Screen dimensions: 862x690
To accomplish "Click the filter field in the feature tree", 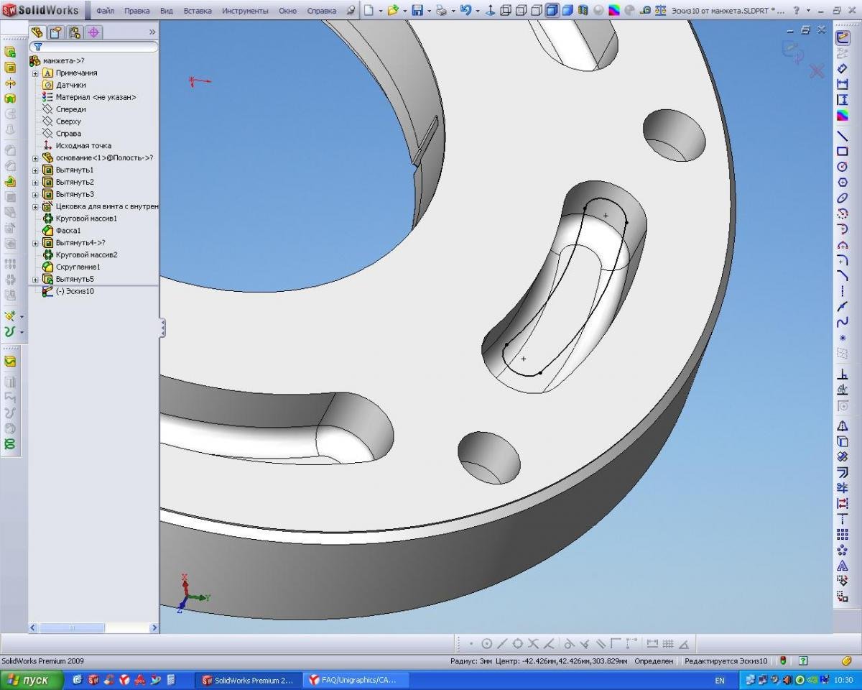I will (x=93, y=47).
